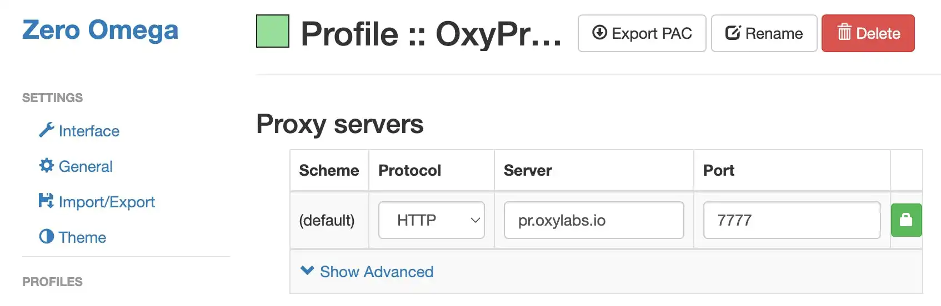The width and height of the screenshot is (941, 306).
Task: Open the Theme settings page
Action: click(x=82, y=237)
